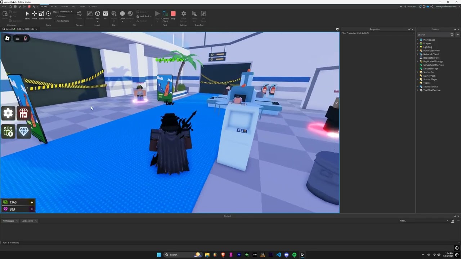Screen dimensions: 461x259
Task: Expand the StarterGui tree node
Action: point(418,72)
